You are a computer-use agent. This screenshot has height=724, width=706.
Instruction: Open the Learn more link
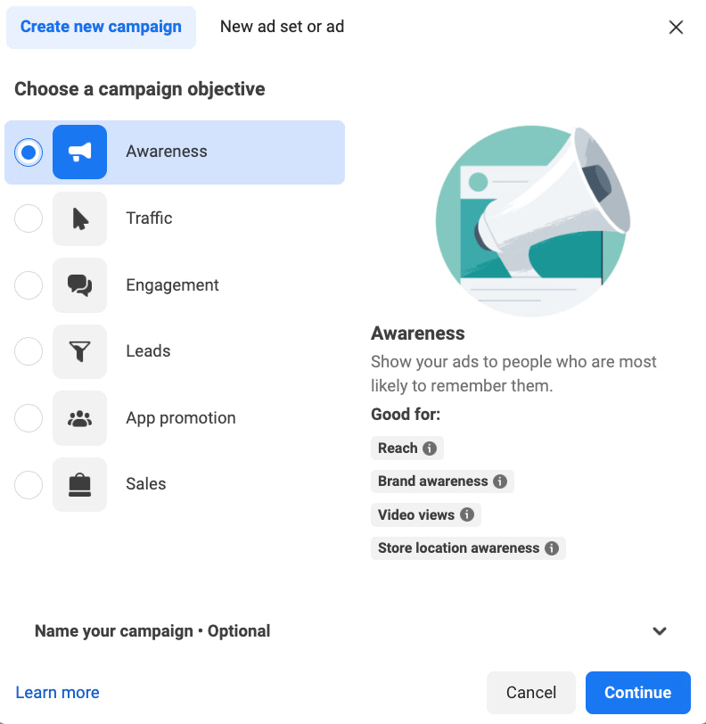click(x=57, y=692)
